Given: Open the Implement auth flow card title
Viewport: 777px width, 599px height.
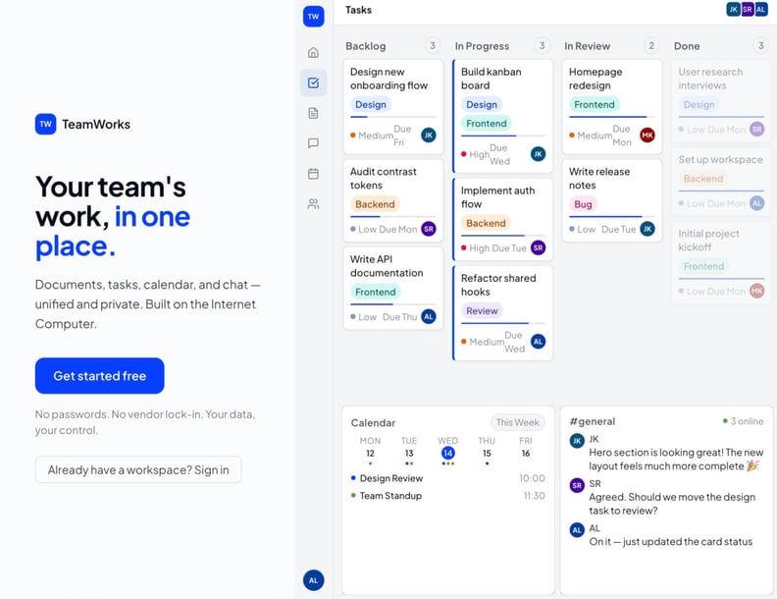Looking at the screenshot, I should coord(497,197).
